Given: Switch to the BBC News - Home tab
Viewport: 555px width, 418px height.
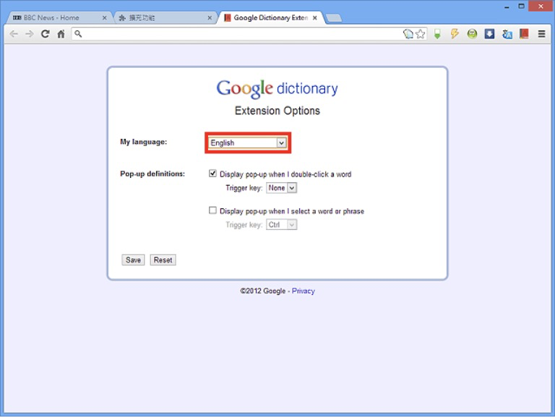Looking at the screenshot, I should point(59,17).
